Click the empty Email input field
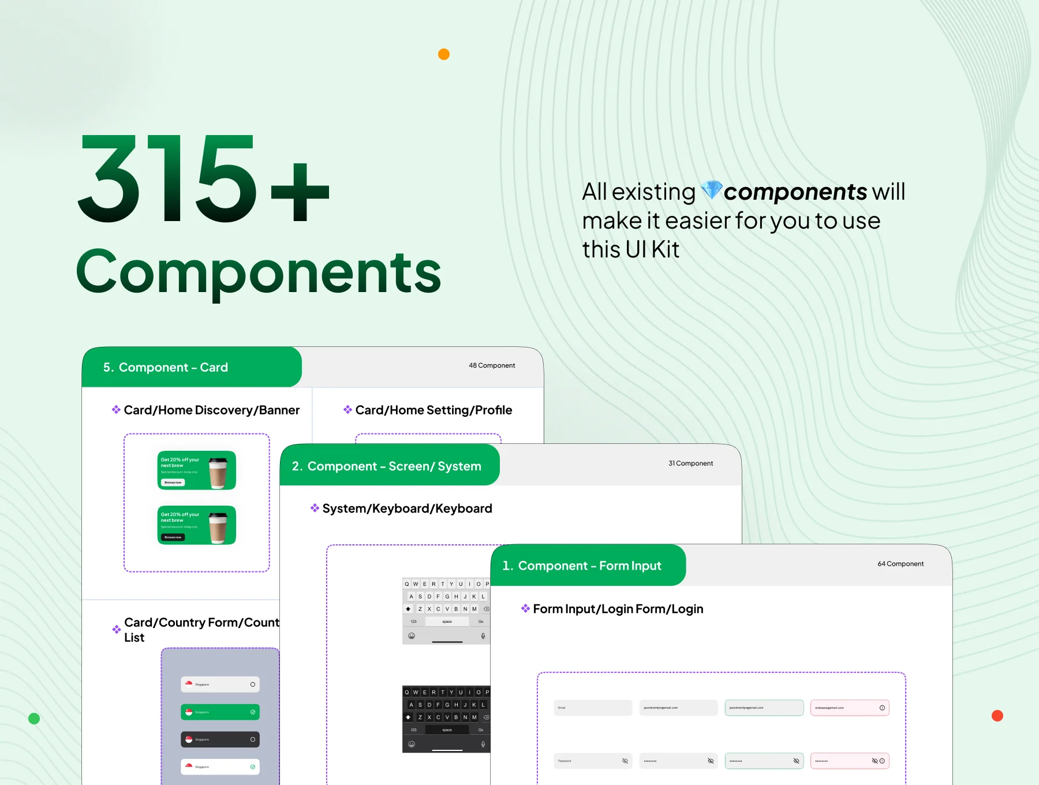This screenshot has width=1039, height=785. pos(593,708)
